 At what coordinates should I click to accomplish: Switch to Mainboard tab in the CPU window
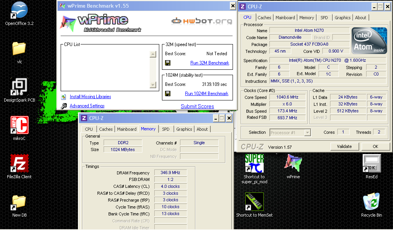(285, 18)
